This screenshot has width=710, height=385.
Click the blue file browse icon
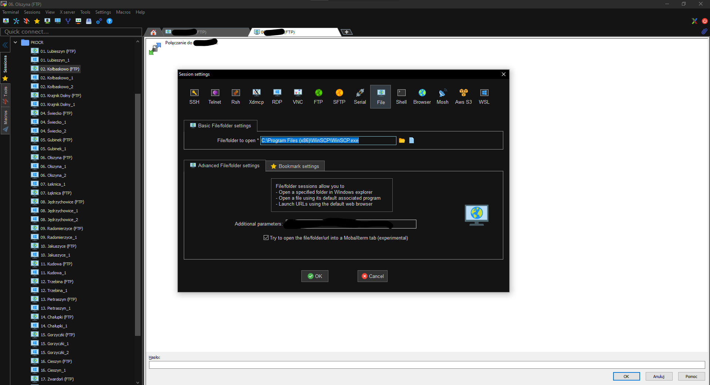pyautogui.click(x=412, y=141)
